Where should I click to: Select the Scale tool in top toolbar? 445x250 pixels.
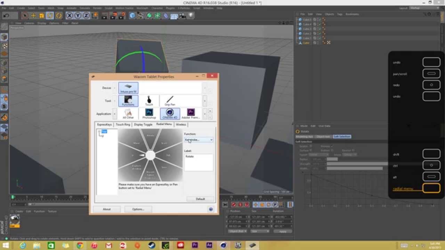pyautogui.click(x=42, y=16)
